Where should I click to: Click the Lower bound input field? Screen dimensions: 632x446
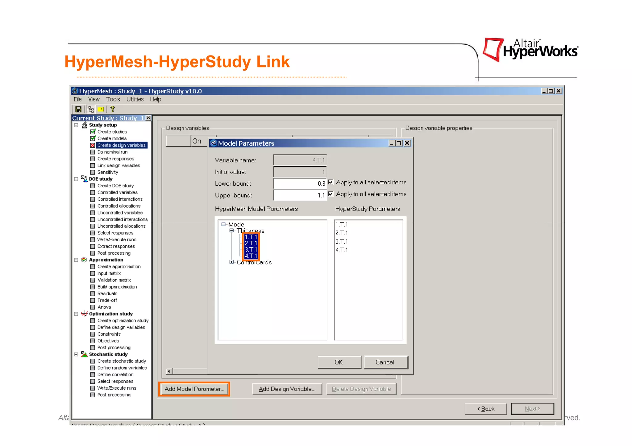300,183
